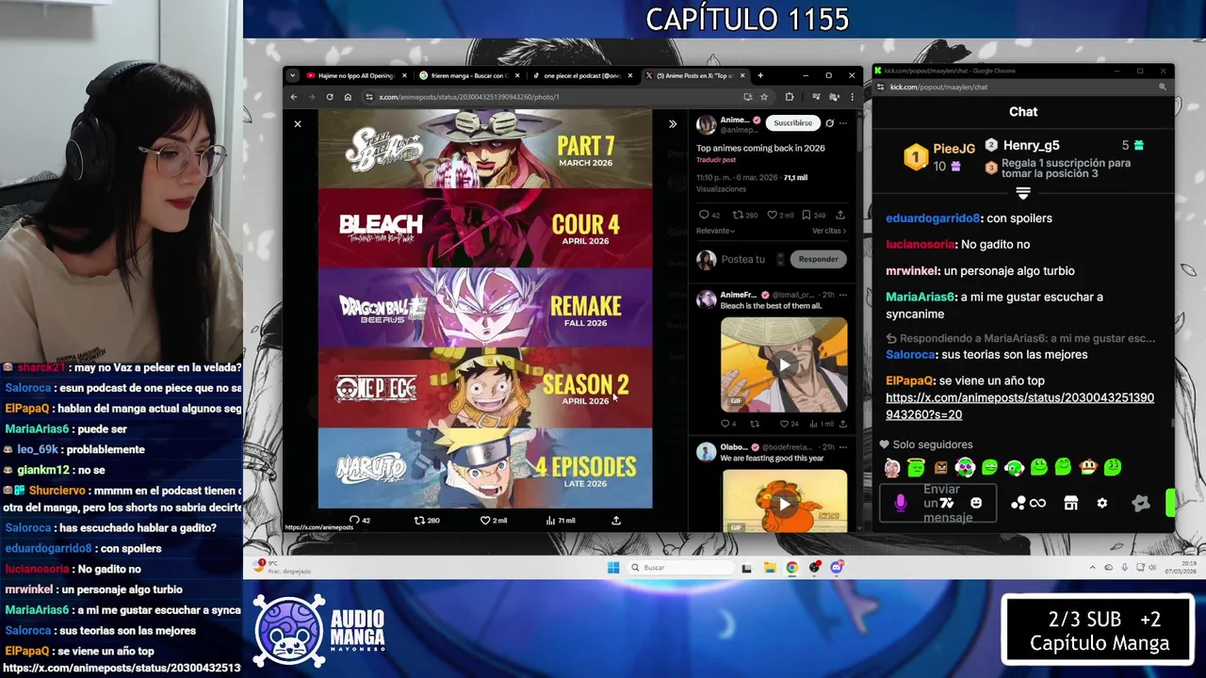This screenshot has width=1206, height=678.
Task: Expand the system tray hidden icons chevron
Action: [x=1093, y=567]
